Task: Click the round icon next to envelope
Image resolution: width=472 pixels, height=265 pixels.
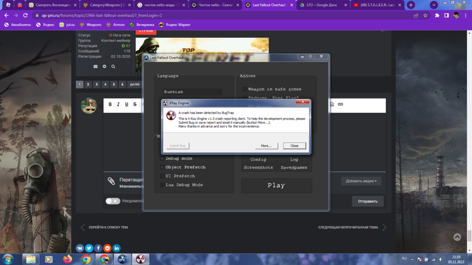Action: (x=104, y=66)
